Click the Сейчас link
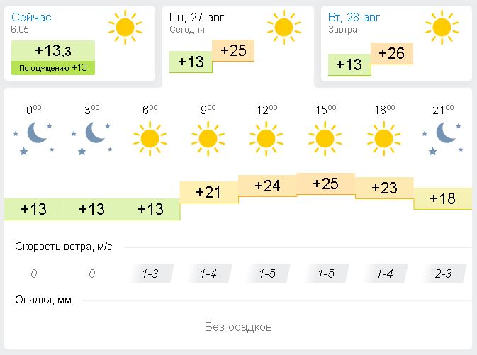Image resolution: width=477 pixels, height=355 pixels. (x=31, y=16)
